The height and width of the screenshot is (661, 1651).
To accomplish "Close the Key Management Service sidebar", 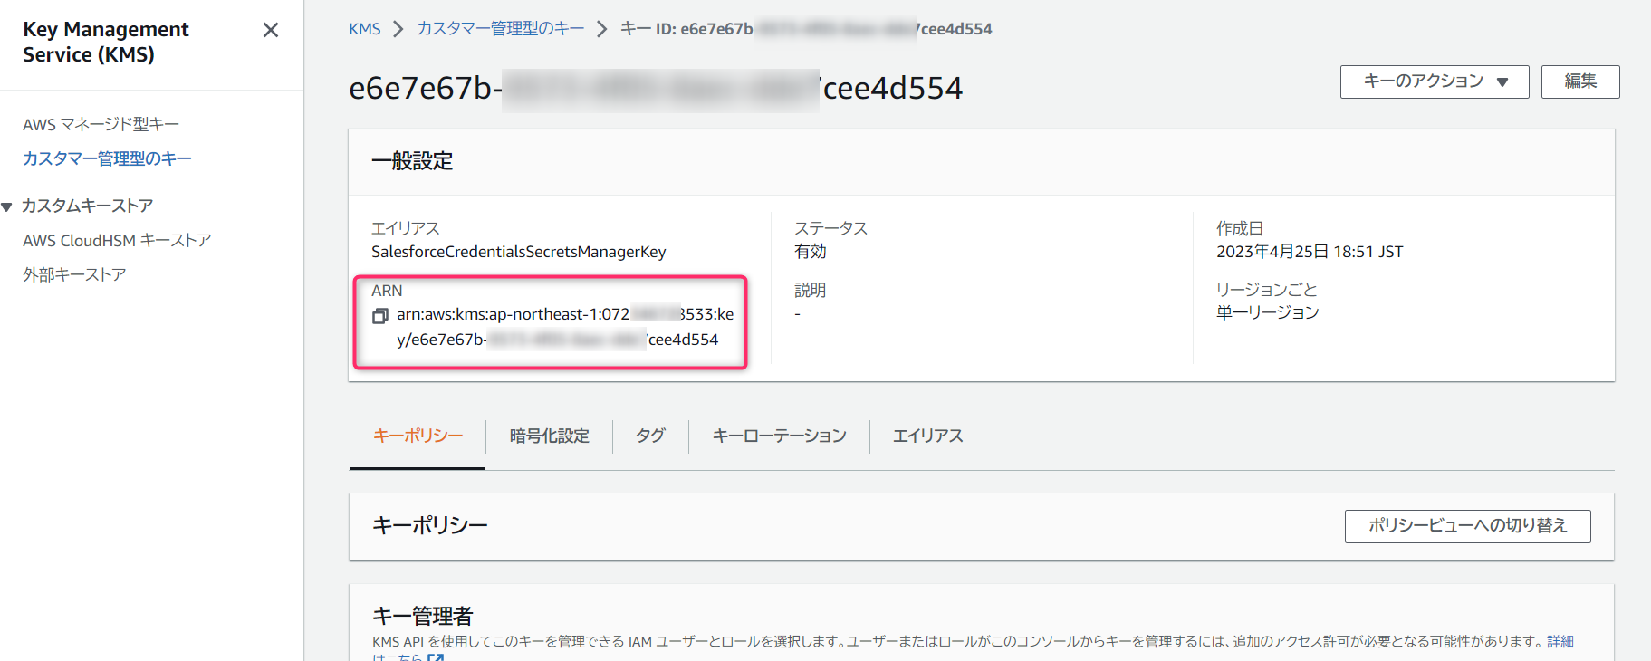I will (x=270, y=30).
